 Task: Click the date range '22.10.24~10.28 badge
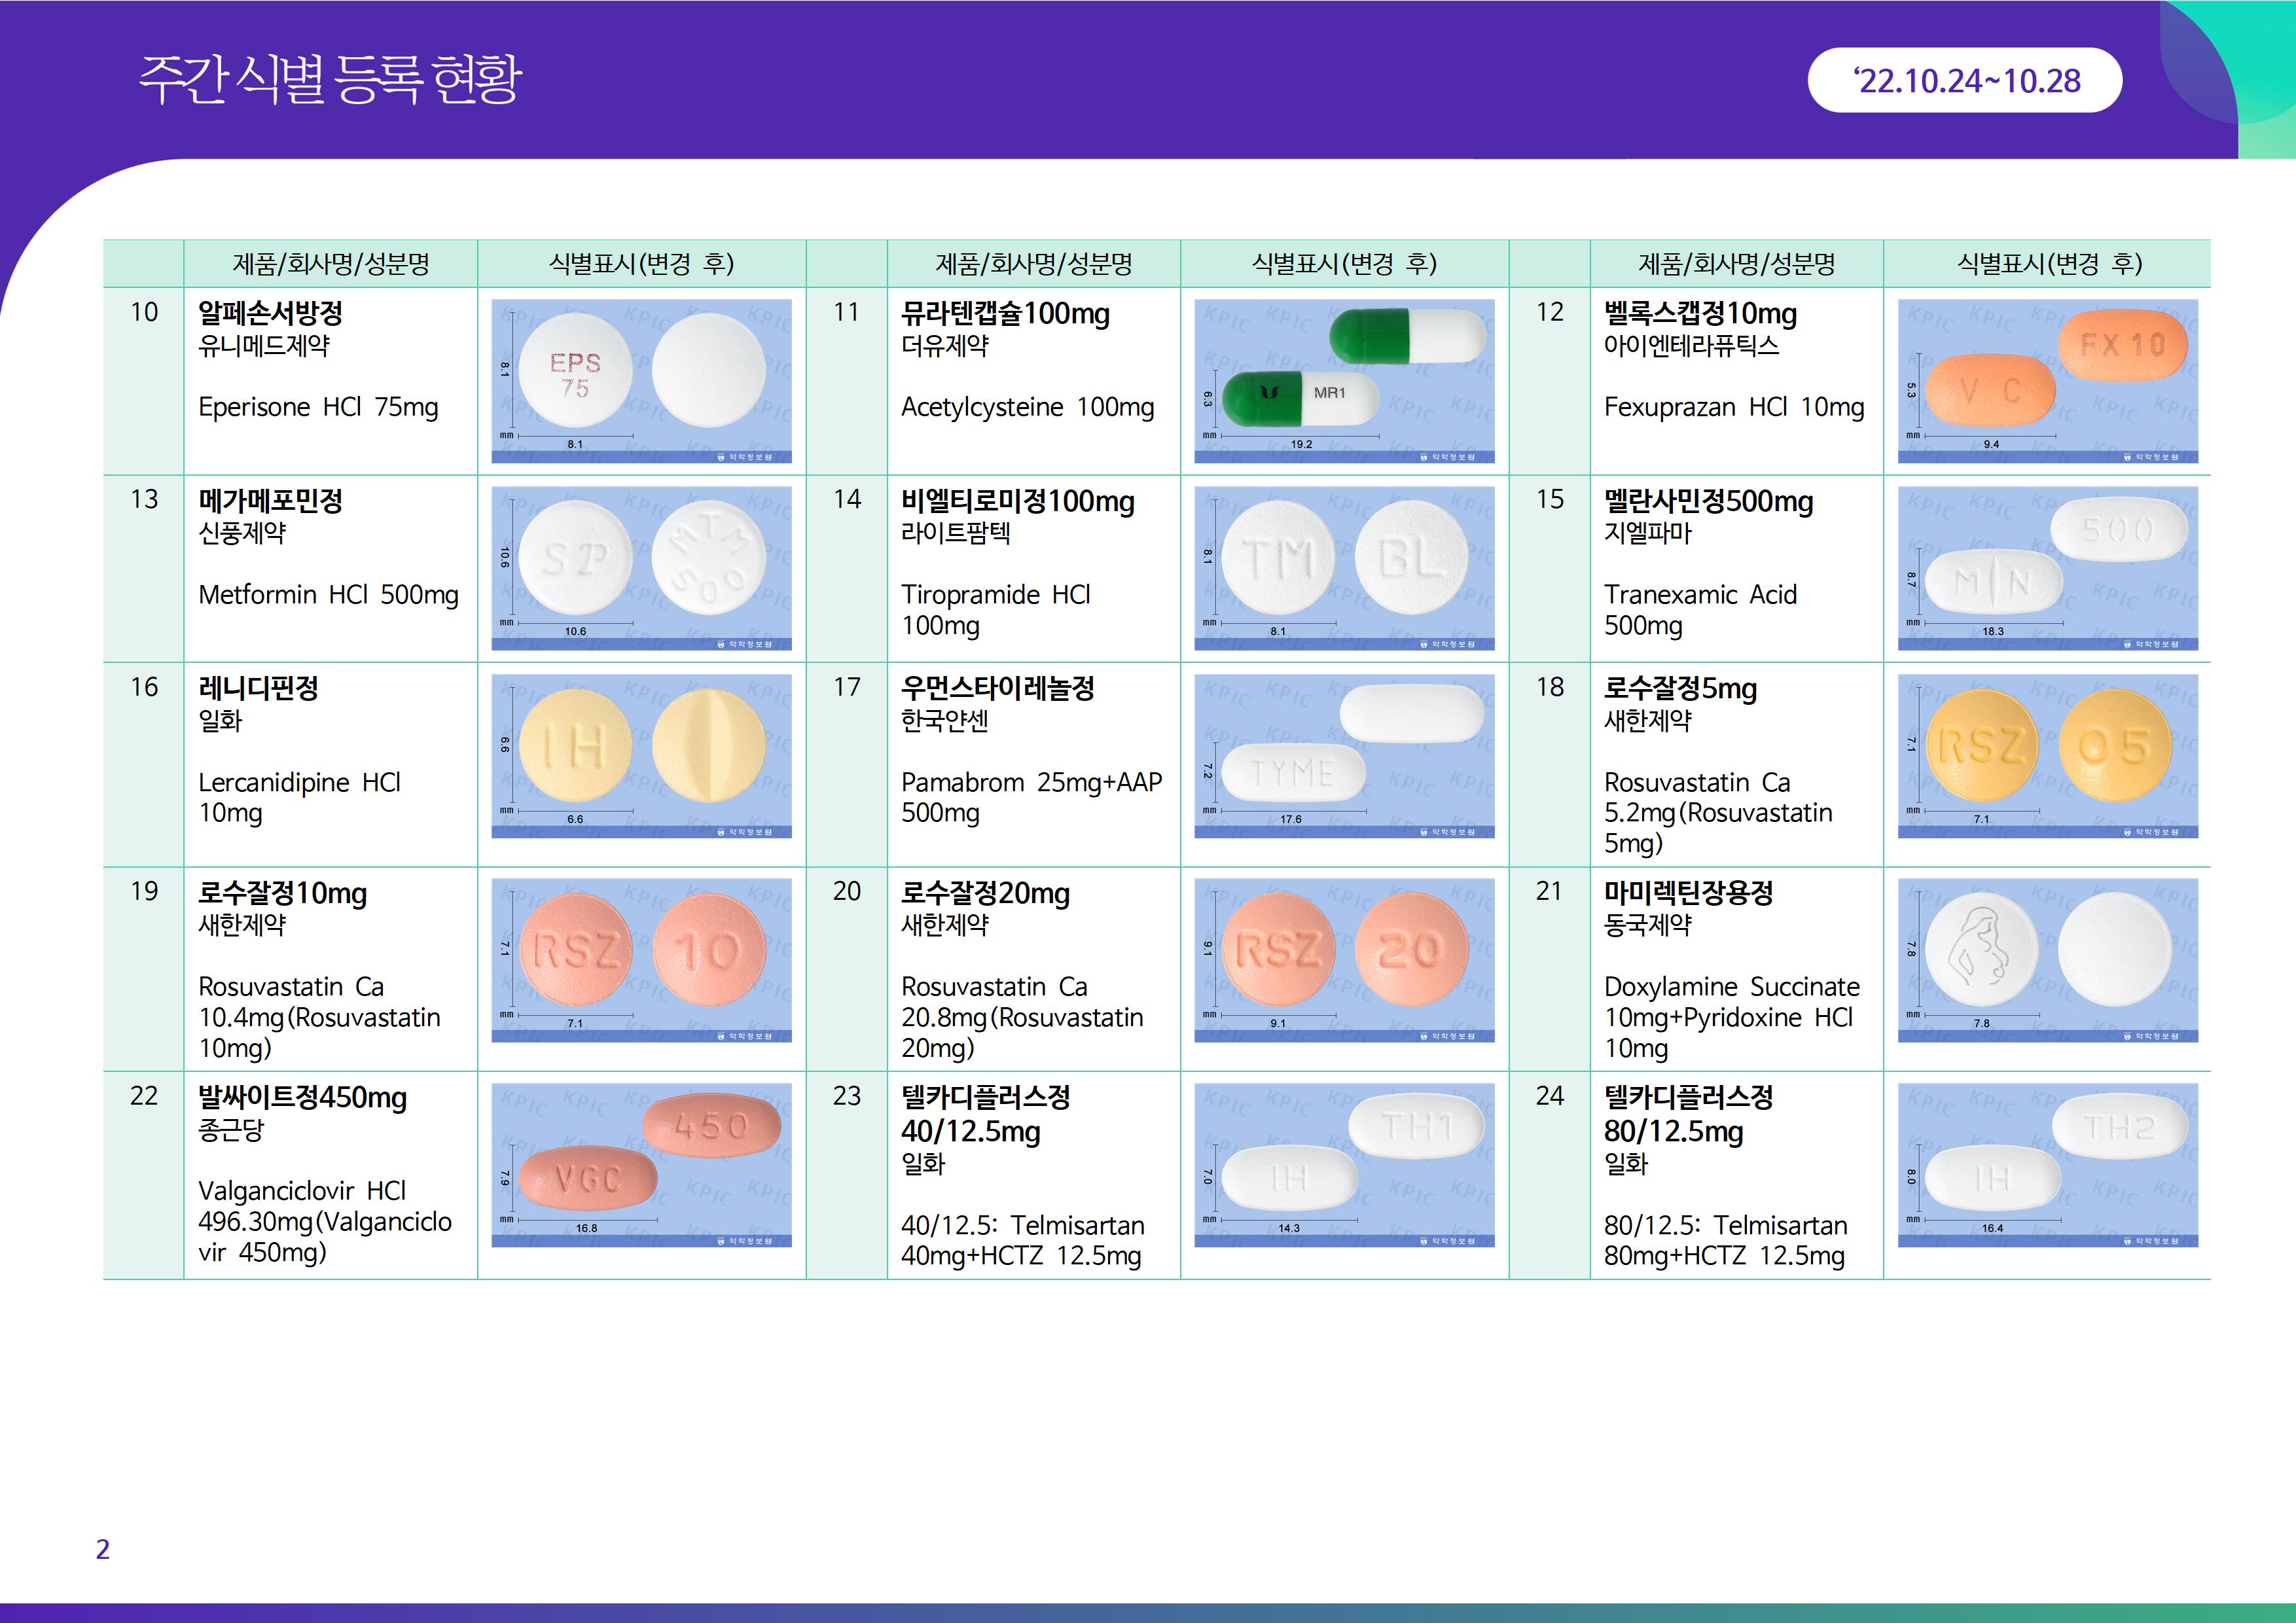(x=1964, y=80)
